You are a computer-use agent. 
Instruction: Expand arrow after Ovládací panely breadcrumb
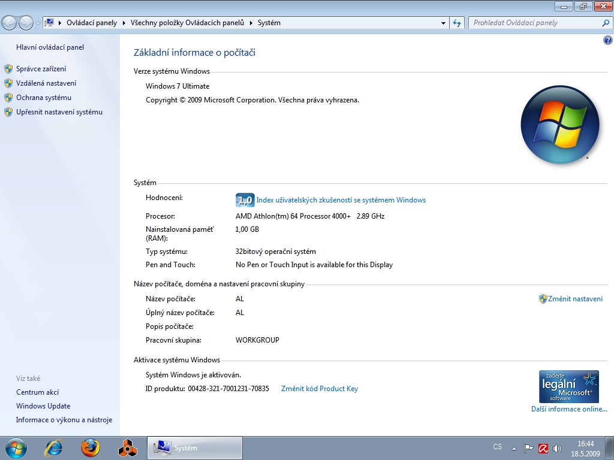click(124, 23)
